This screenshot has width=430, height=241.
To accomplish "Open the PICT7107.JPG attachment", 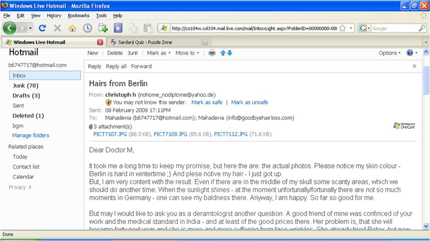I will (x=110, y=134).
